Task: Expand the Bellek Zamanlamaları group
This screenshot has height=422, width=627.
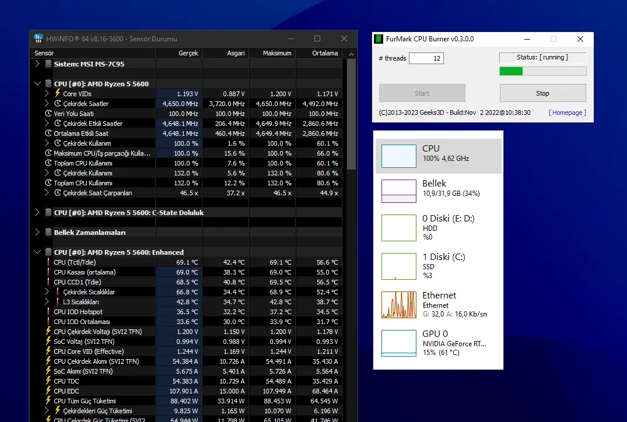Action: 37,232
